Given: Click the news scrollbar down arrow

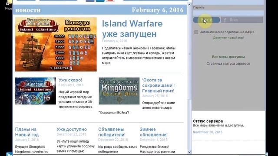Looking at the screenshot, I should click(x=189, y=152).
